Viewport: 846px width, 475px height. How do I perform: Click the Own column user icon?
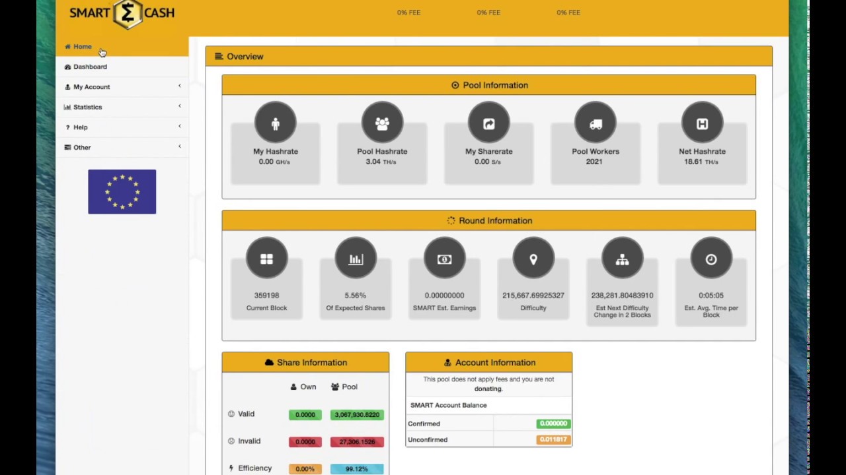pos(294,387)
